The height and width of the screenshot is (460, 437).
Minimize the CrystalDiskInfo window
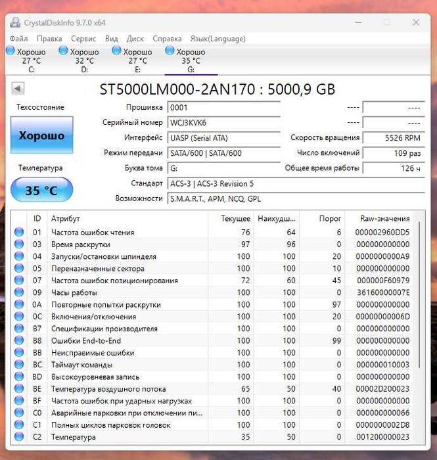click(x=358, y=22)
